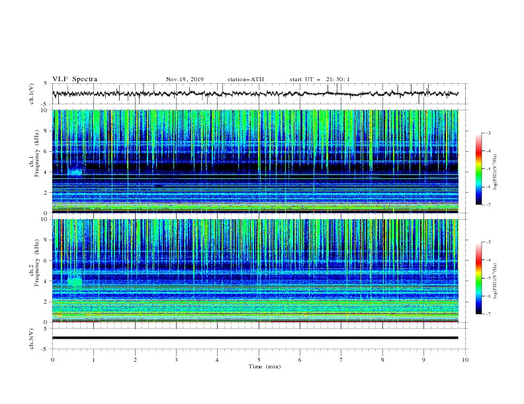Viewport: 524px width, 404px height.
Task: Select the 5 minute tick on time axis
Action: click(259, 360)
